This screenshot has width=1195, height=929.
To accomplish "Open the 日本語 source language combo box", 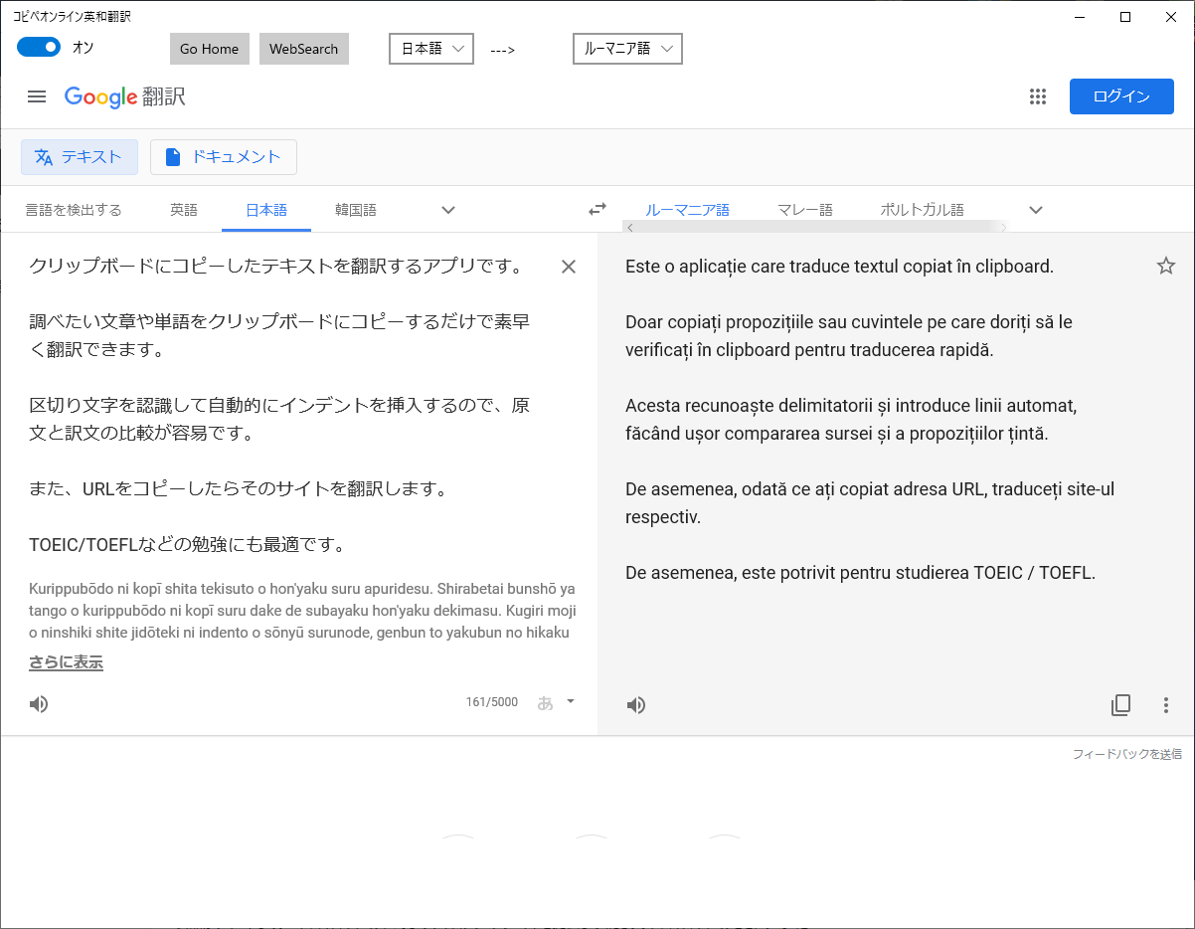I will coord(431,49).
